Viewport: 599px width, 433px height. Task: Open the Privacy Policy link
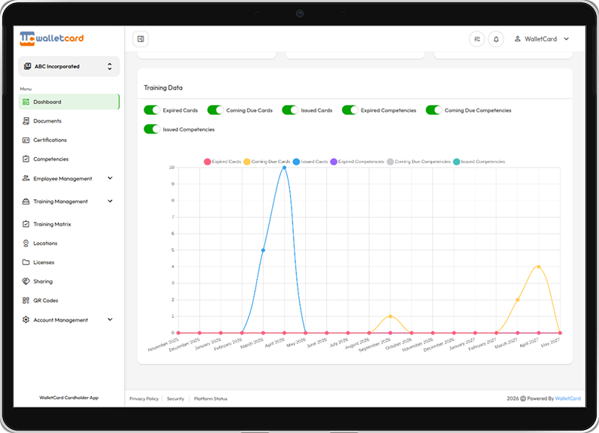[x=144, y=398]
